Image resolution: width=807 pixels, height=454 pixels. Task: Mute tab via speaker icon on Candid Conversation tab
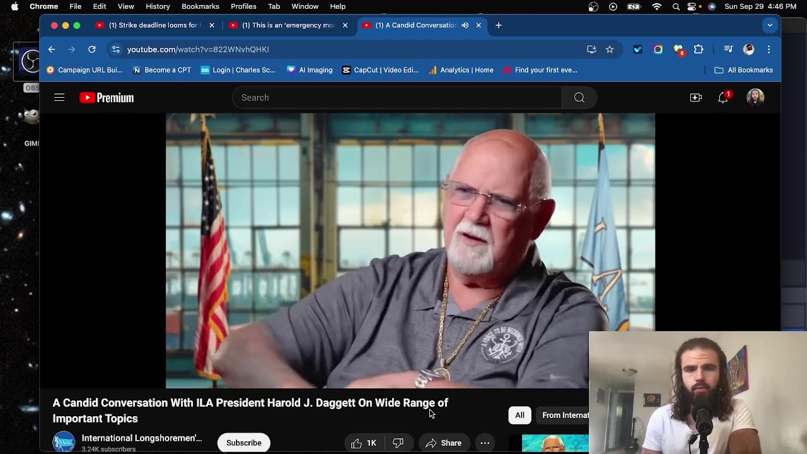[x=465, y=25]
